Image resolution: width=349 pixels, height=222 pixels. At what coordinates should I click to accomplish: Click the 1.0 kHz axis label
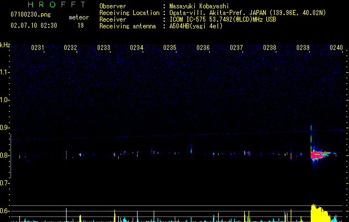tap(4, 100)
